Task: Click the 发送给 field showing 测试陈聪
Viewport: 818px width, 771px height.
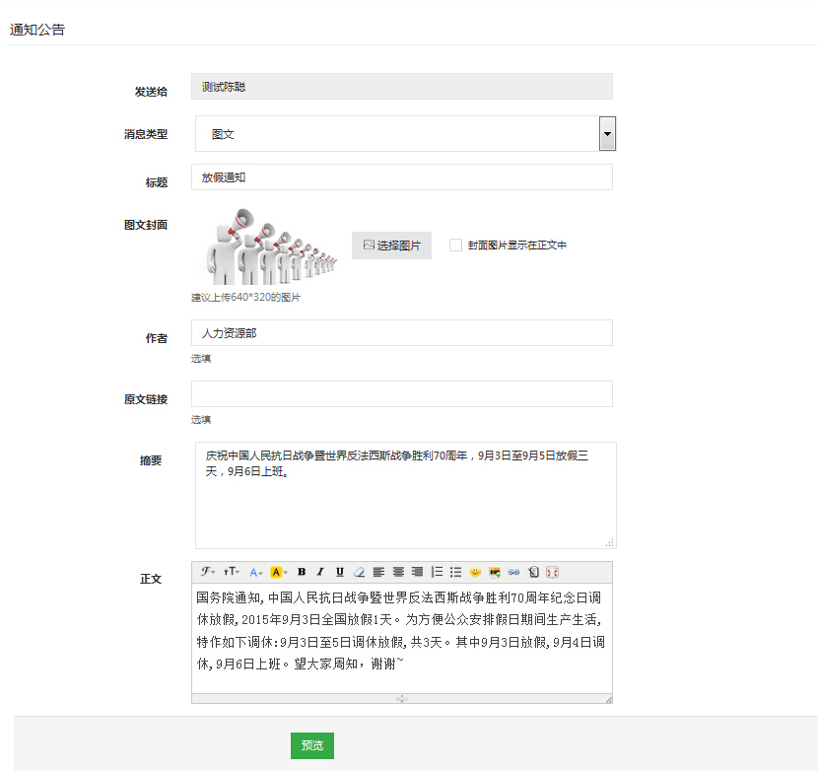Action: point(402,87)
